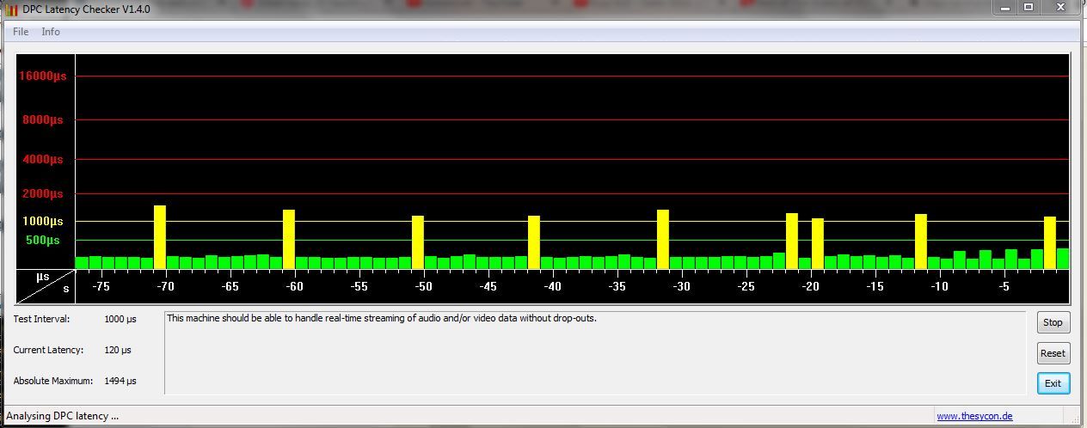Click the yellow latency spike near -50 seconds
1087x428 pixels.
point(418,242)
